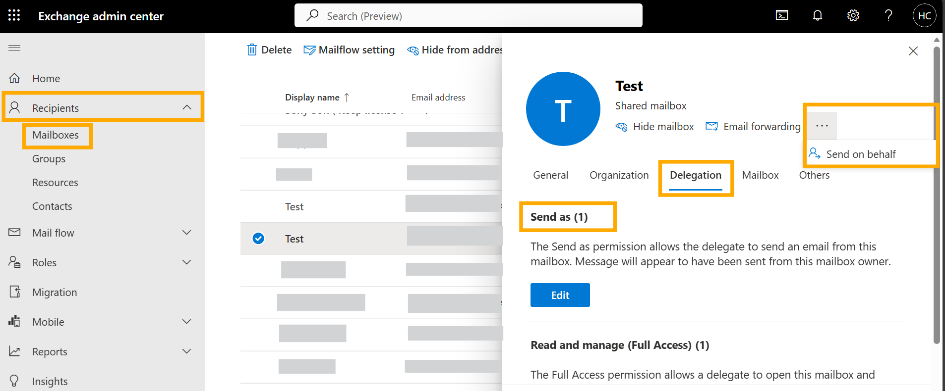
Task: Uncheck the selected Test mailbox row
Action: click(258, 239)
